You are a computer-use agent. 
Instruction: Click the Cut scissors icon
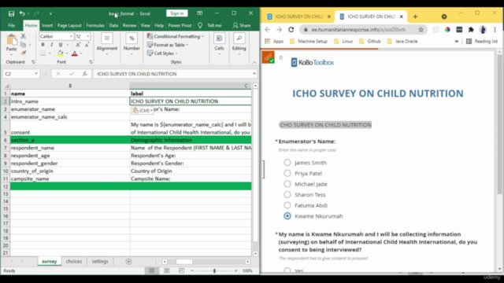click(23, 36)
